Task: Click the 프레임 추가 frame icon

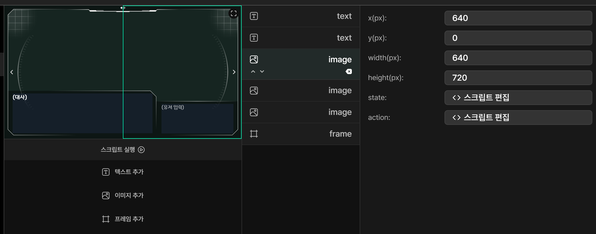Action: coord(106,219)
